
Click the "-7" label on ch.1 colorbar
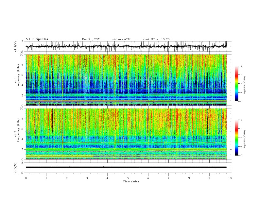click(241, 101)
